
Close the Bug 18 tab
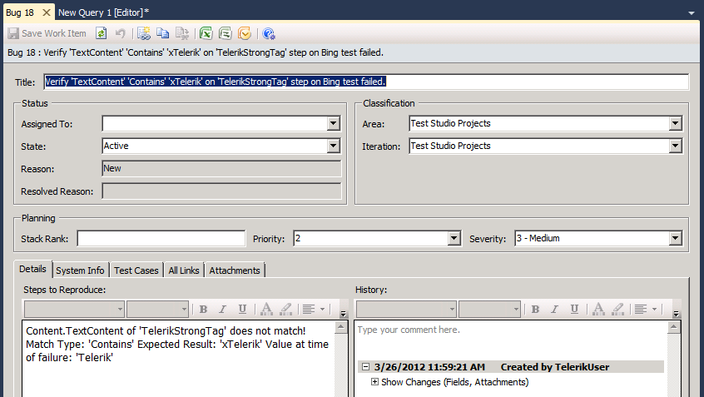point(47,12)
